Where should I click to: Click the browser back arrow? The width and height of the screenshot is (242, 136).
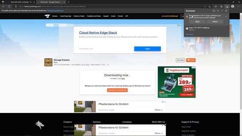click(x=3, y=6)
